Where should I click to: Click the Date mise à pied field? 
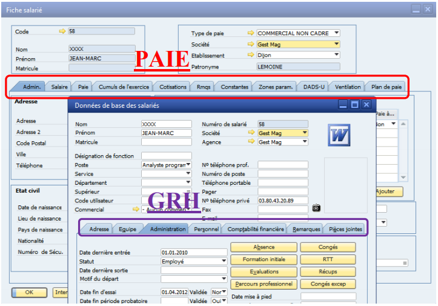pos(328,296)
